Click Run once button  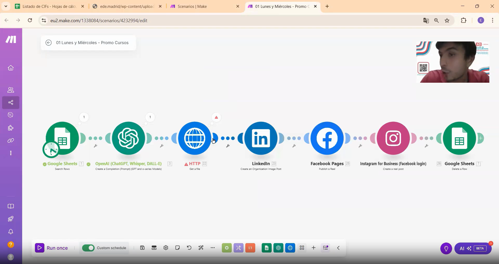(52, 248)
